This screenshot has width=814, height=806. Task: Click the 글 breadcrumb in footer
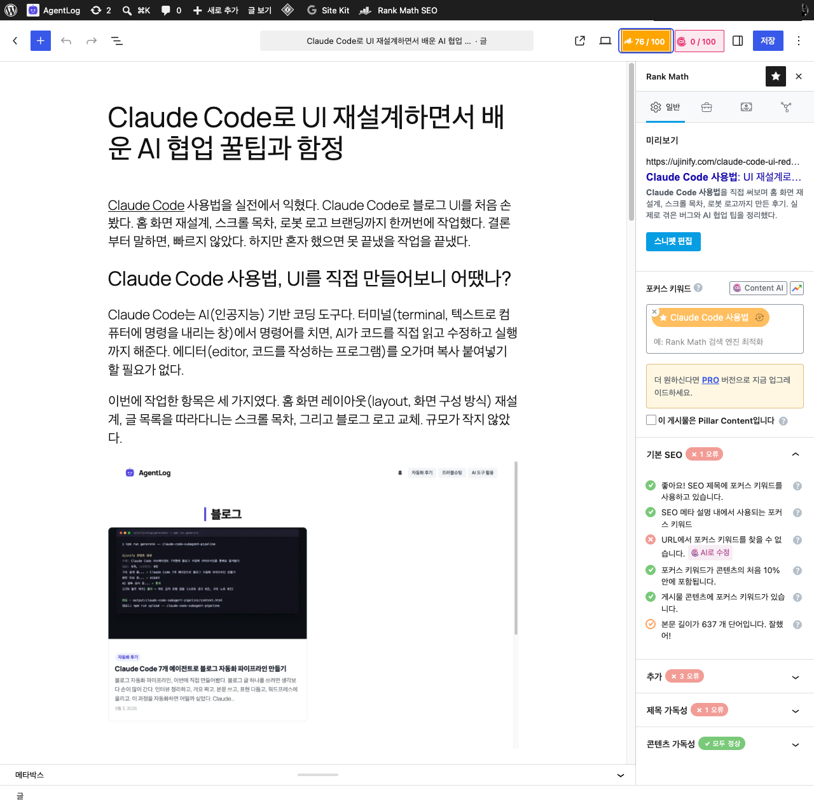pos(20,796)
